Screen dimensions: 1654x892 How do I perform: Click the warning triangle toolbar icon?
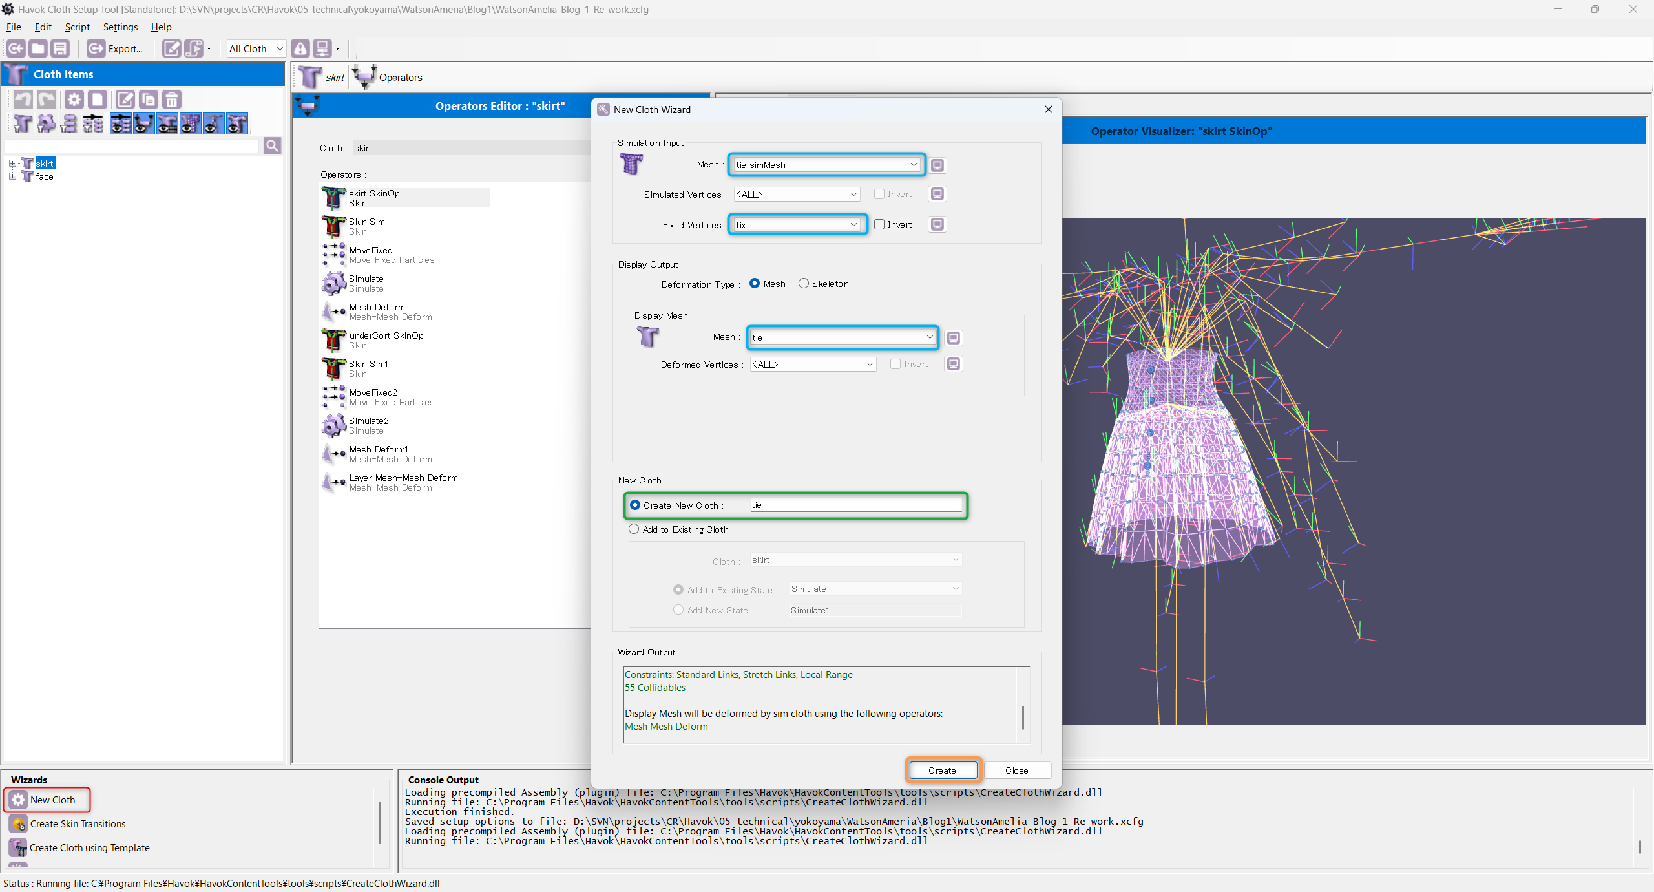(x=300, y=48)
